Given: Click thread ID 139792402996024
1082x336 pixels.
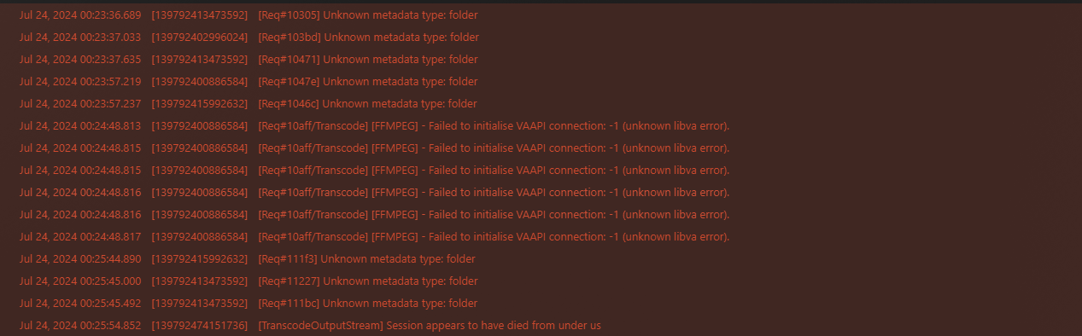Looking at the screenshot, I should [200, 38].
